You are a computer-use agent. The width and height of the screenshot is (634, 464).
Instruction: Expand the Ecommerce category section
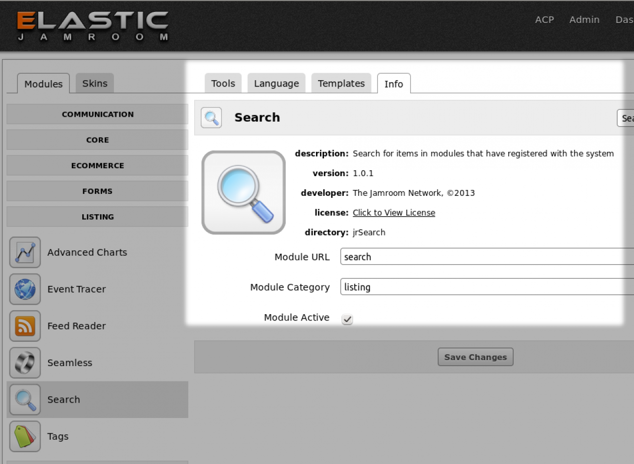(98, 166)
